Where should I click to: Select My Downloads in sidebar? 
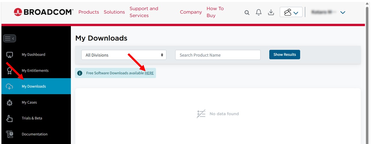point(36,86)
